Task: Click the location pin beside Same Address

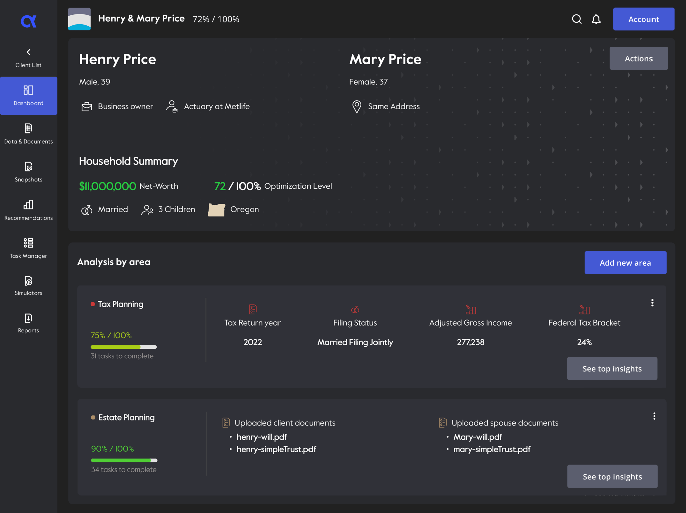Action: pos(357,106)
